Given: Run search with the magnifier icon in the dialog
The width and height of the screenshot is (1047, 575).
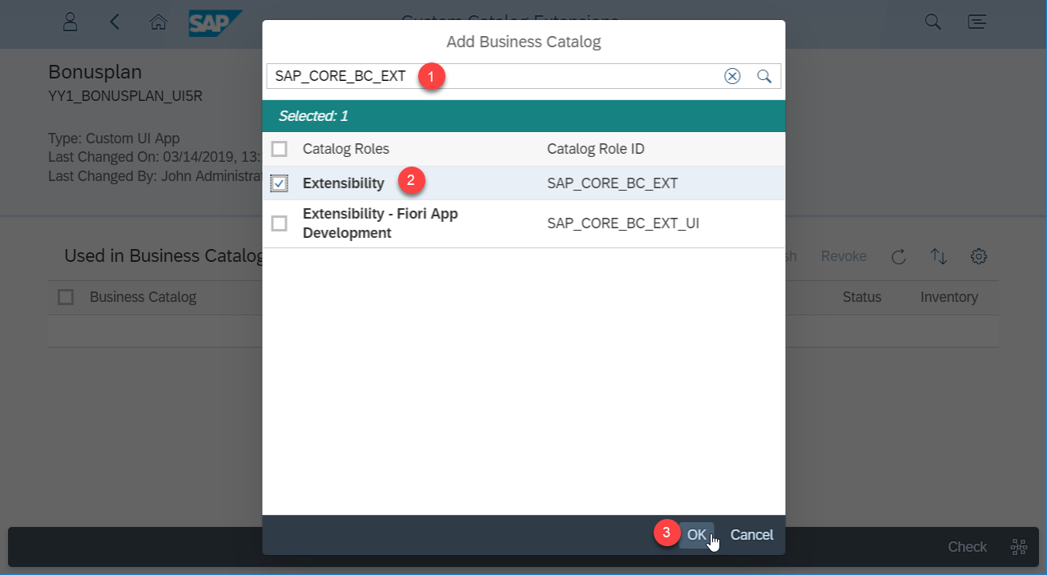Looking at the screenshot, I should point(764,76).
